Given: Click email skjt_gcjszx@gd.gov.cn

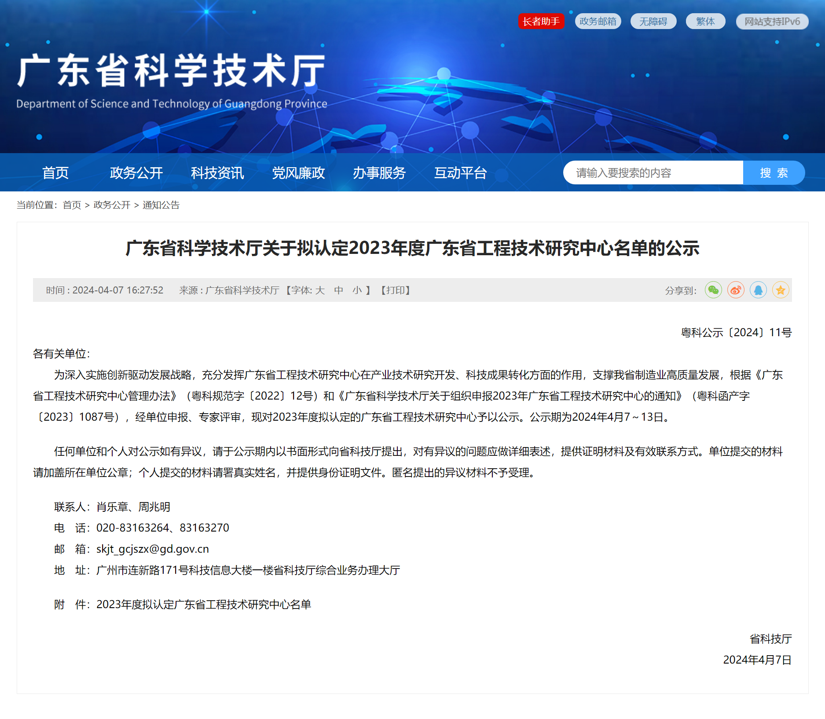Looking at the screenshot, I should pyautogui.click(x=153, y=549).
